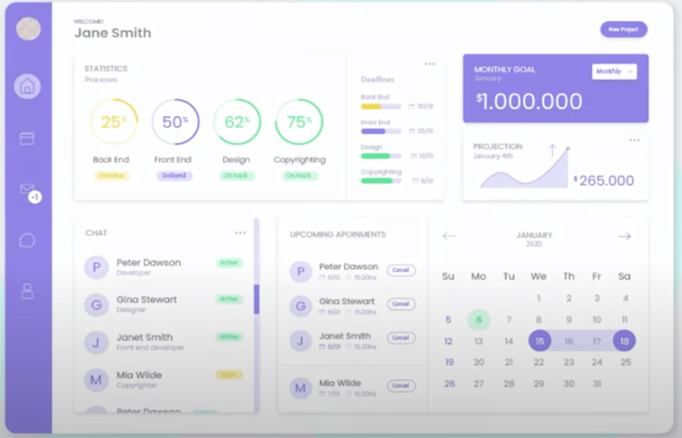Click the Chat panel vertical scrollbar
Viewport: 682px width, 438px height.
click(x=256, y=300)
